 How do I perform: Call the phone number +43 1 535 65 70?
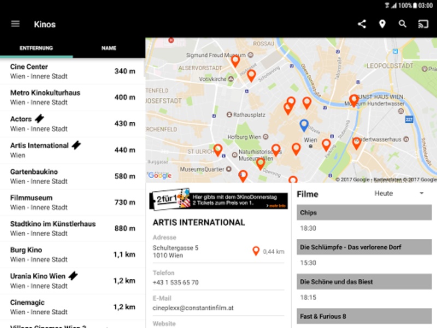(x=175, y=283)
